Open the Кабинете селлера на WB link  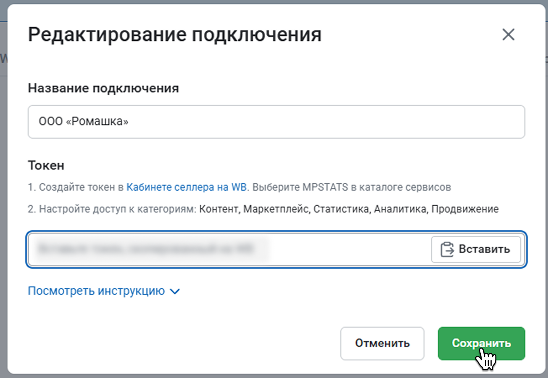[186, 187]
